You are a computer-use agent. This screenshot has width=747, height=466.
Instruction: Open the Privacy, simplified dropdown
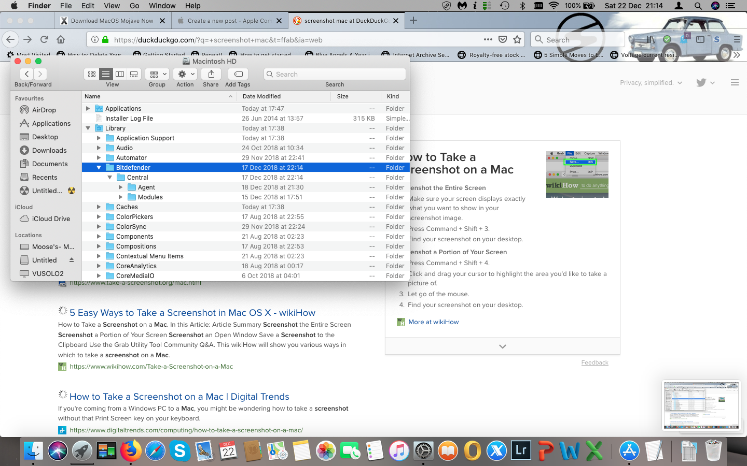point(651,82)
